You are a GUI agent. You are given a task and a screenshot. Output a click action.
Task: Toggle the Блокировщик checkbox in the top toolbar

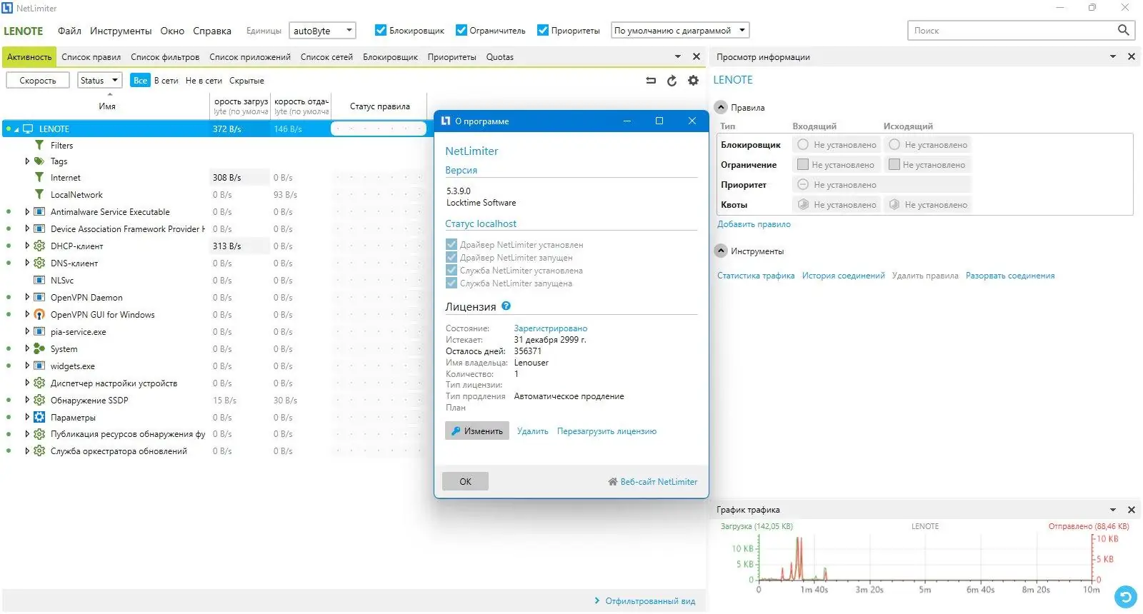tap(381, 30)
